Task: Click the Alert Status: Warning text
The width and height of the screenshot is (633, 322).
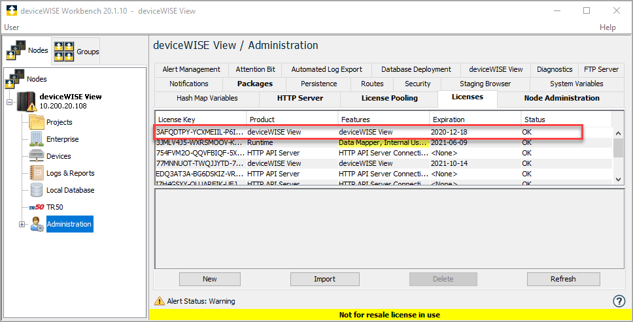Action: point(201,301)
